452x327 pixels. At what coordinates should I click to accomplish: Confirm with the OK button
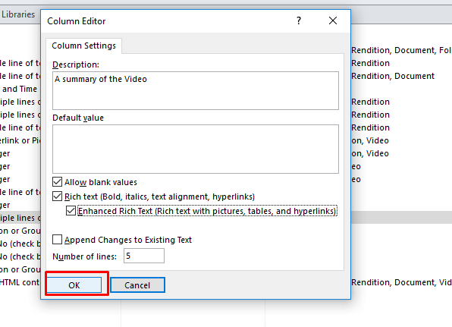coord(74,285)
